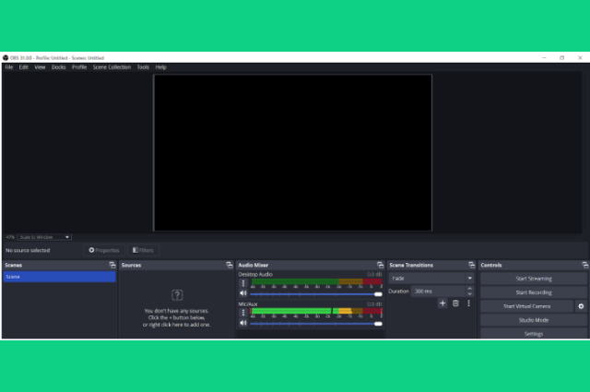Viewport: 590px width, 392px height.
Task: Click the Desktop Audio level meter
Action: pyautogui.click(x=316, y=281)
